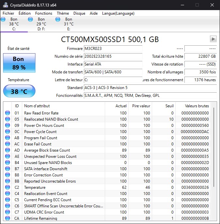Viewport: 220px width, 224px height.
Task: Click the ID column header
Action: [17, 106]
